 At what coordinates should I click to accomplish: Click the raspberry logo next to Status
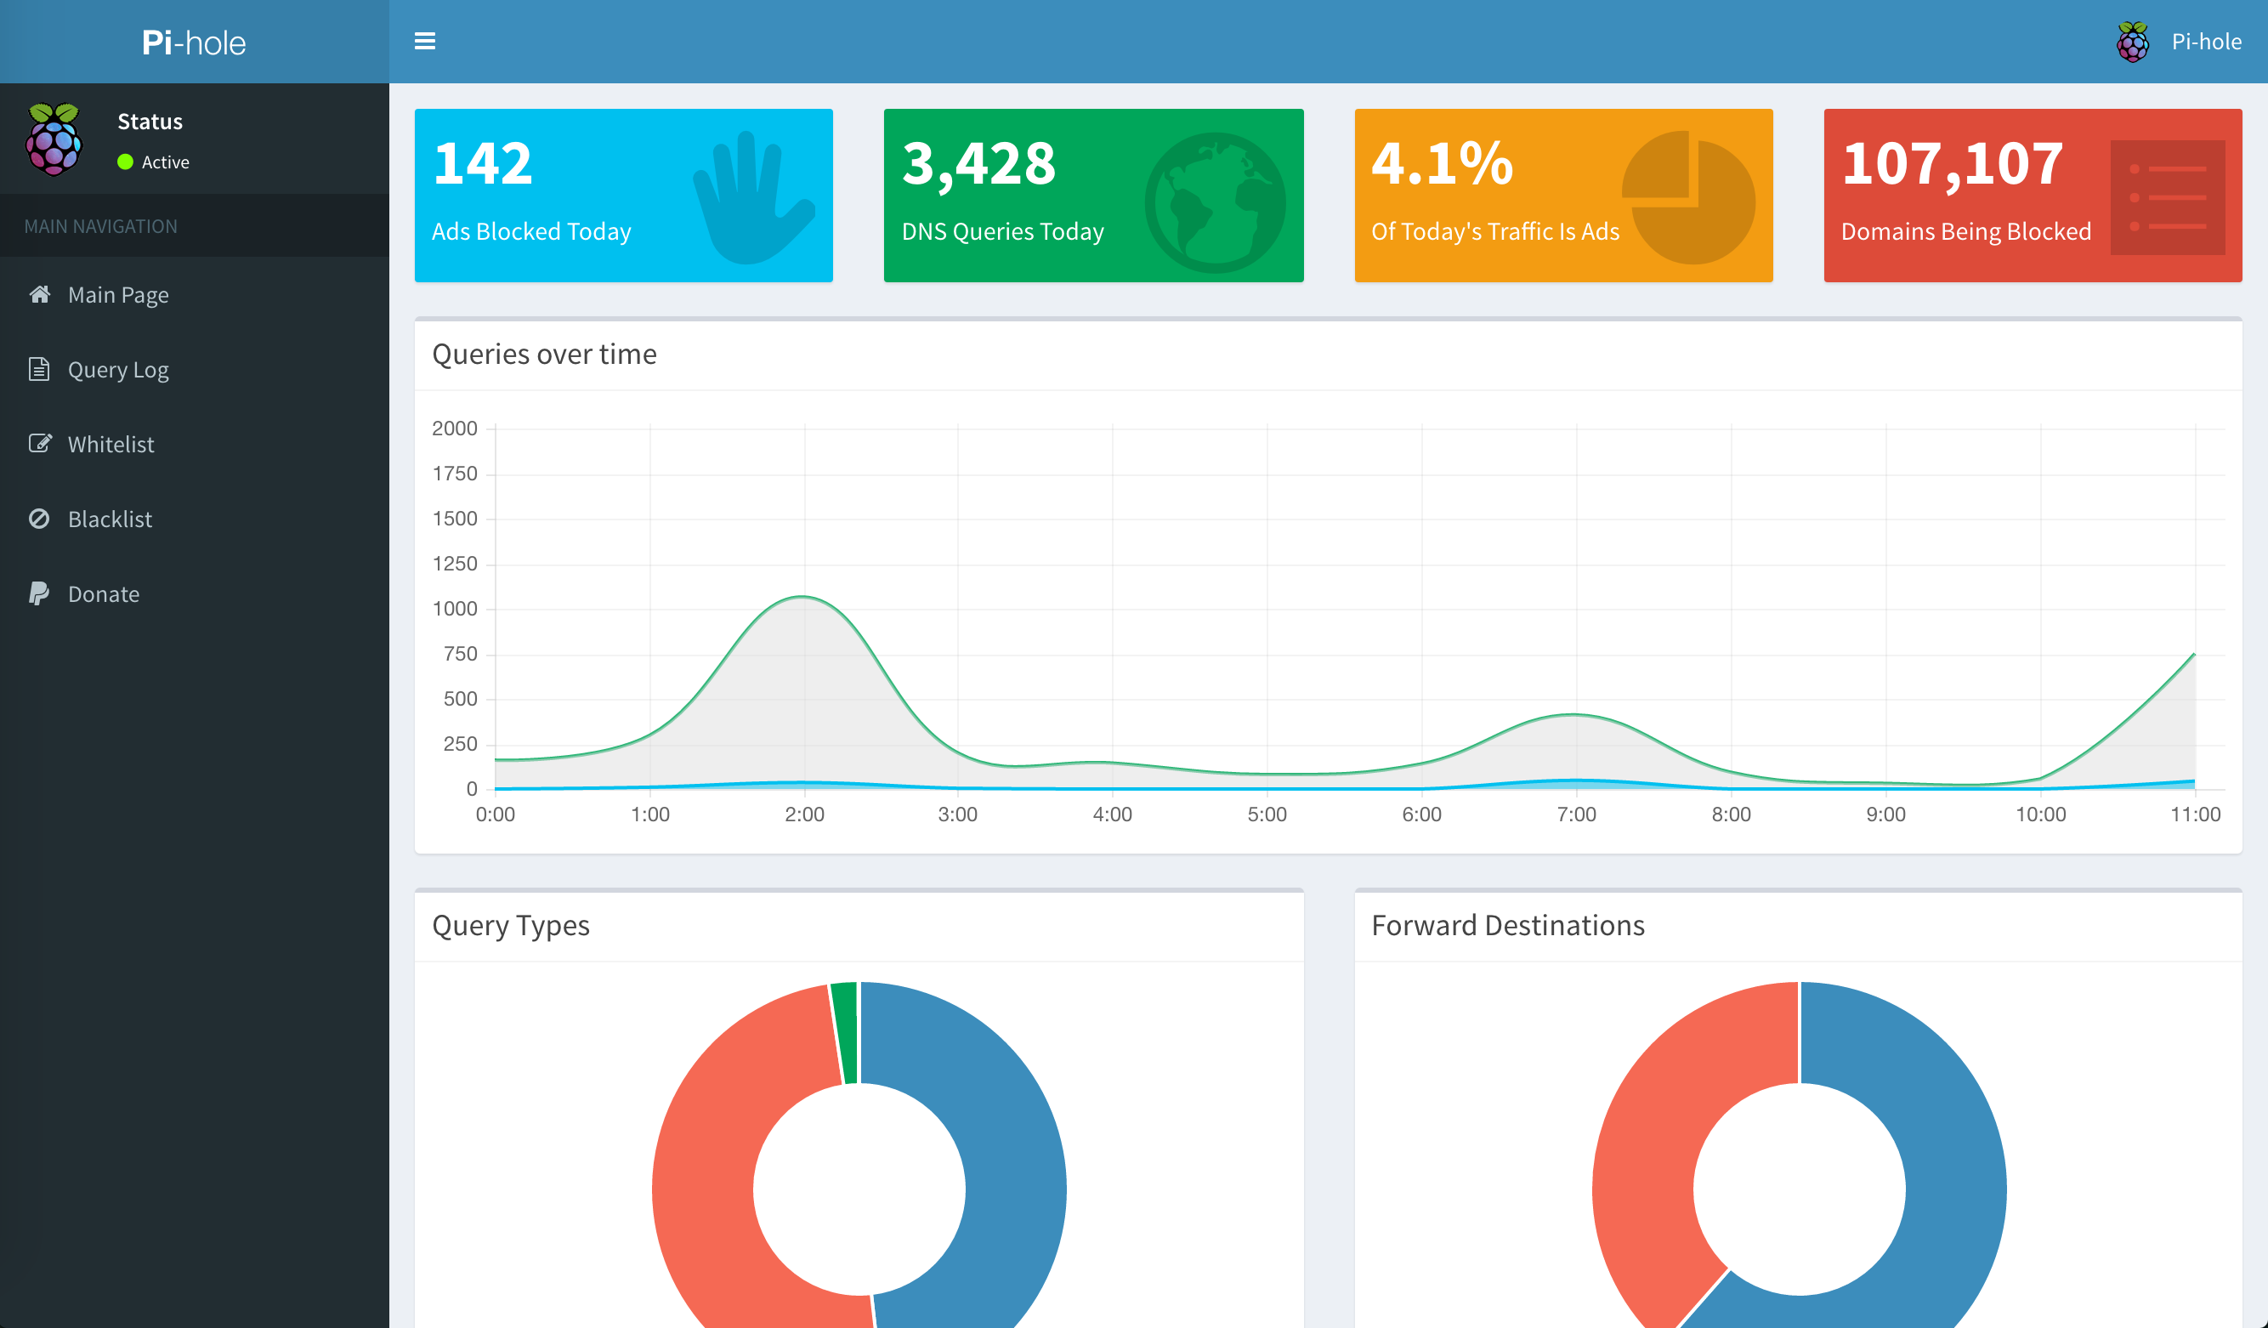[x=54, y=139]
